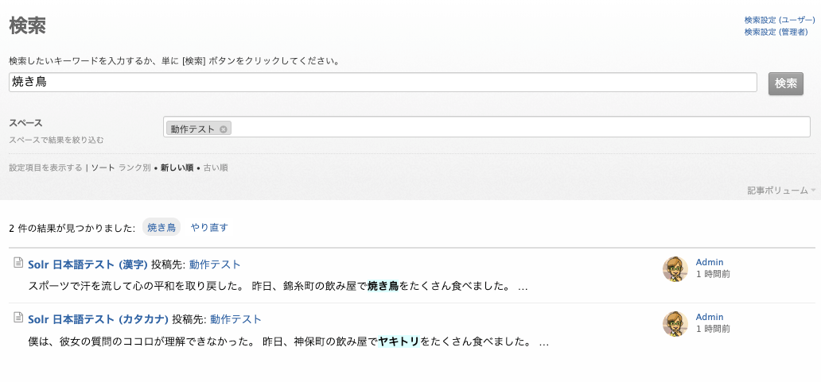Open 検索設定 (管理者) link

[776, 32]
